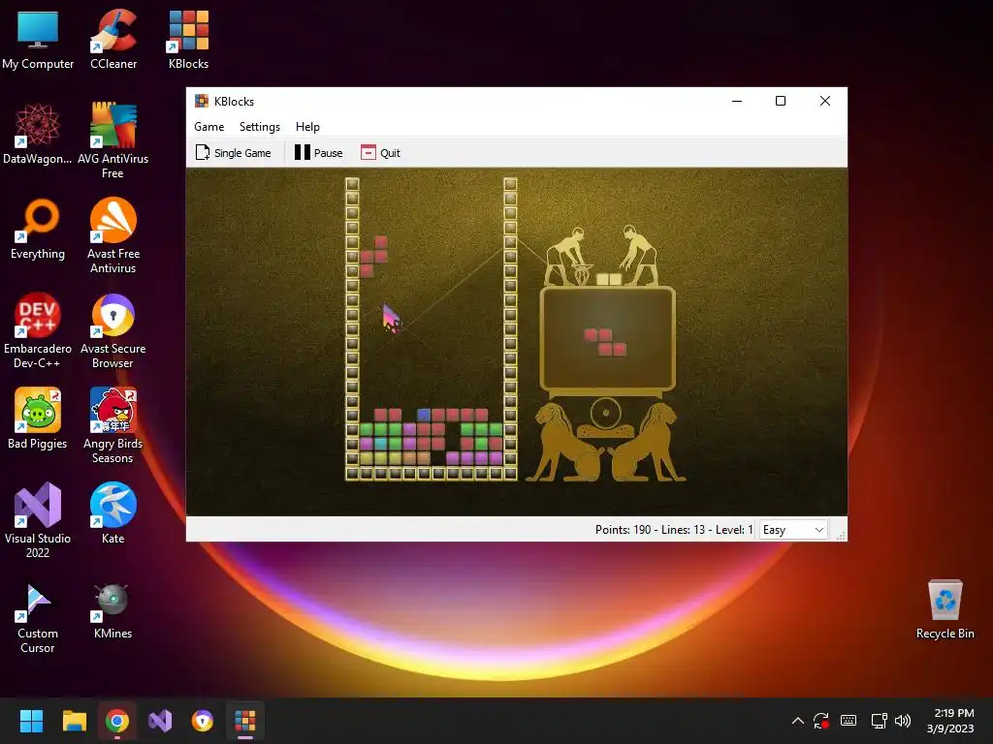Open the clock showing 2:19 PM
Image resolution: width=993 pixels, height=744 pixels.
pos(950,721)
